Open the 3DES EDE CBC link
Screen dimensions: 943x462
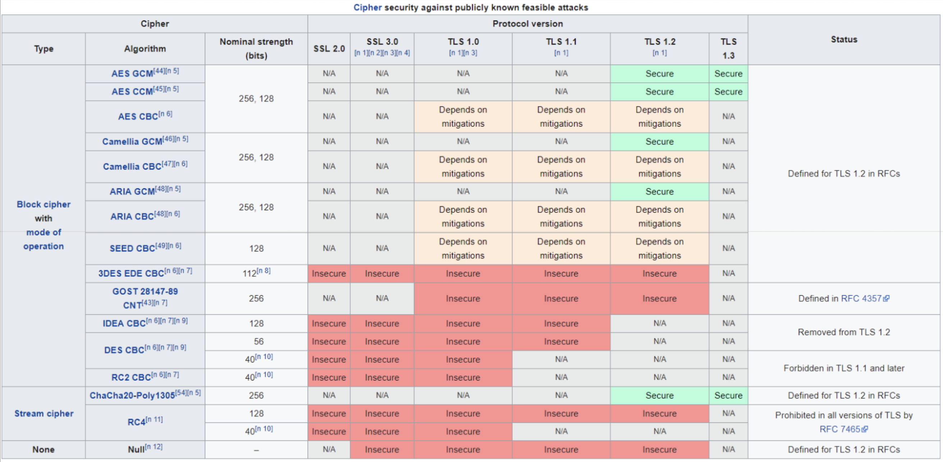(131, 273)
